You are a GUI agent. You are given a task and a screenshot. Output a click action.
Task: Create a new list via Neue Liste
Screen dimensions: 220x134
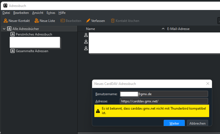pos(45,21)
